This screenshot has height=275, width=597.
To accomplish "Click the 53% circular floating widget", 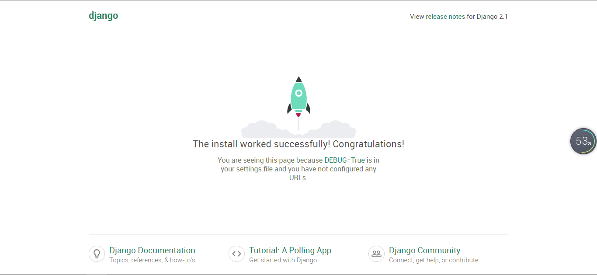I will [x=583, y=141].
